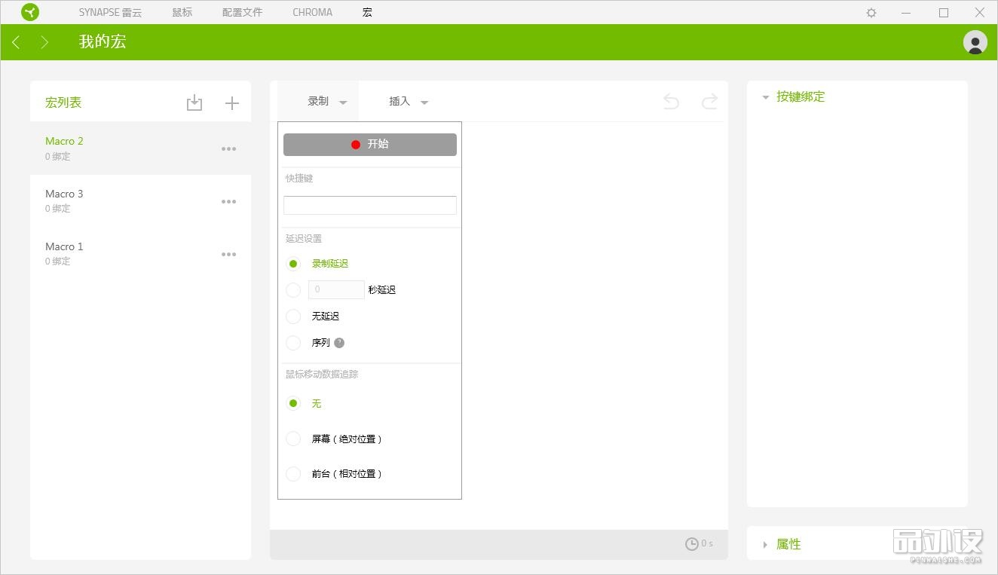The width and height of the screenshot is (998, 575).
Task: Select Macro 3 in the macro list
Action: (x=140, y=201)
